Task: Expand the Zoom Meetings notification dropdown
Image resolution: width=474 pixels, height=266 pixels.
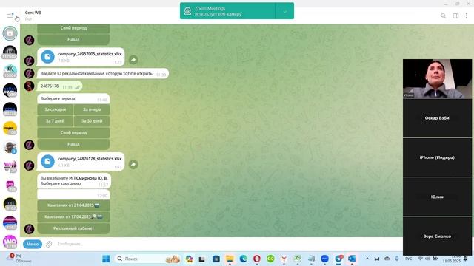Action: pyautogui.click(x=284, y=11)
